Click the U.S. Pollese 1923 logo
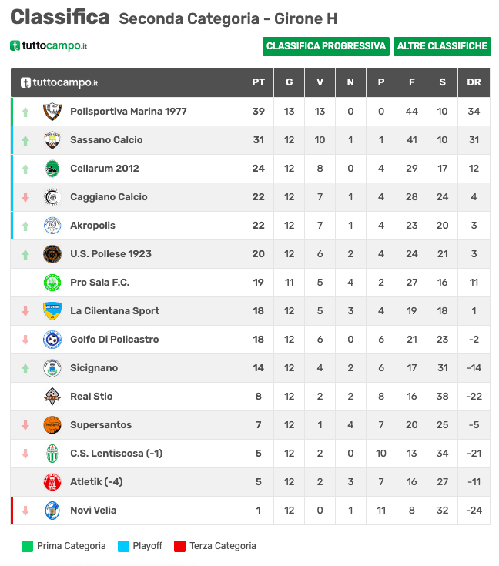The image size is (499, 566). pos(52,254)
